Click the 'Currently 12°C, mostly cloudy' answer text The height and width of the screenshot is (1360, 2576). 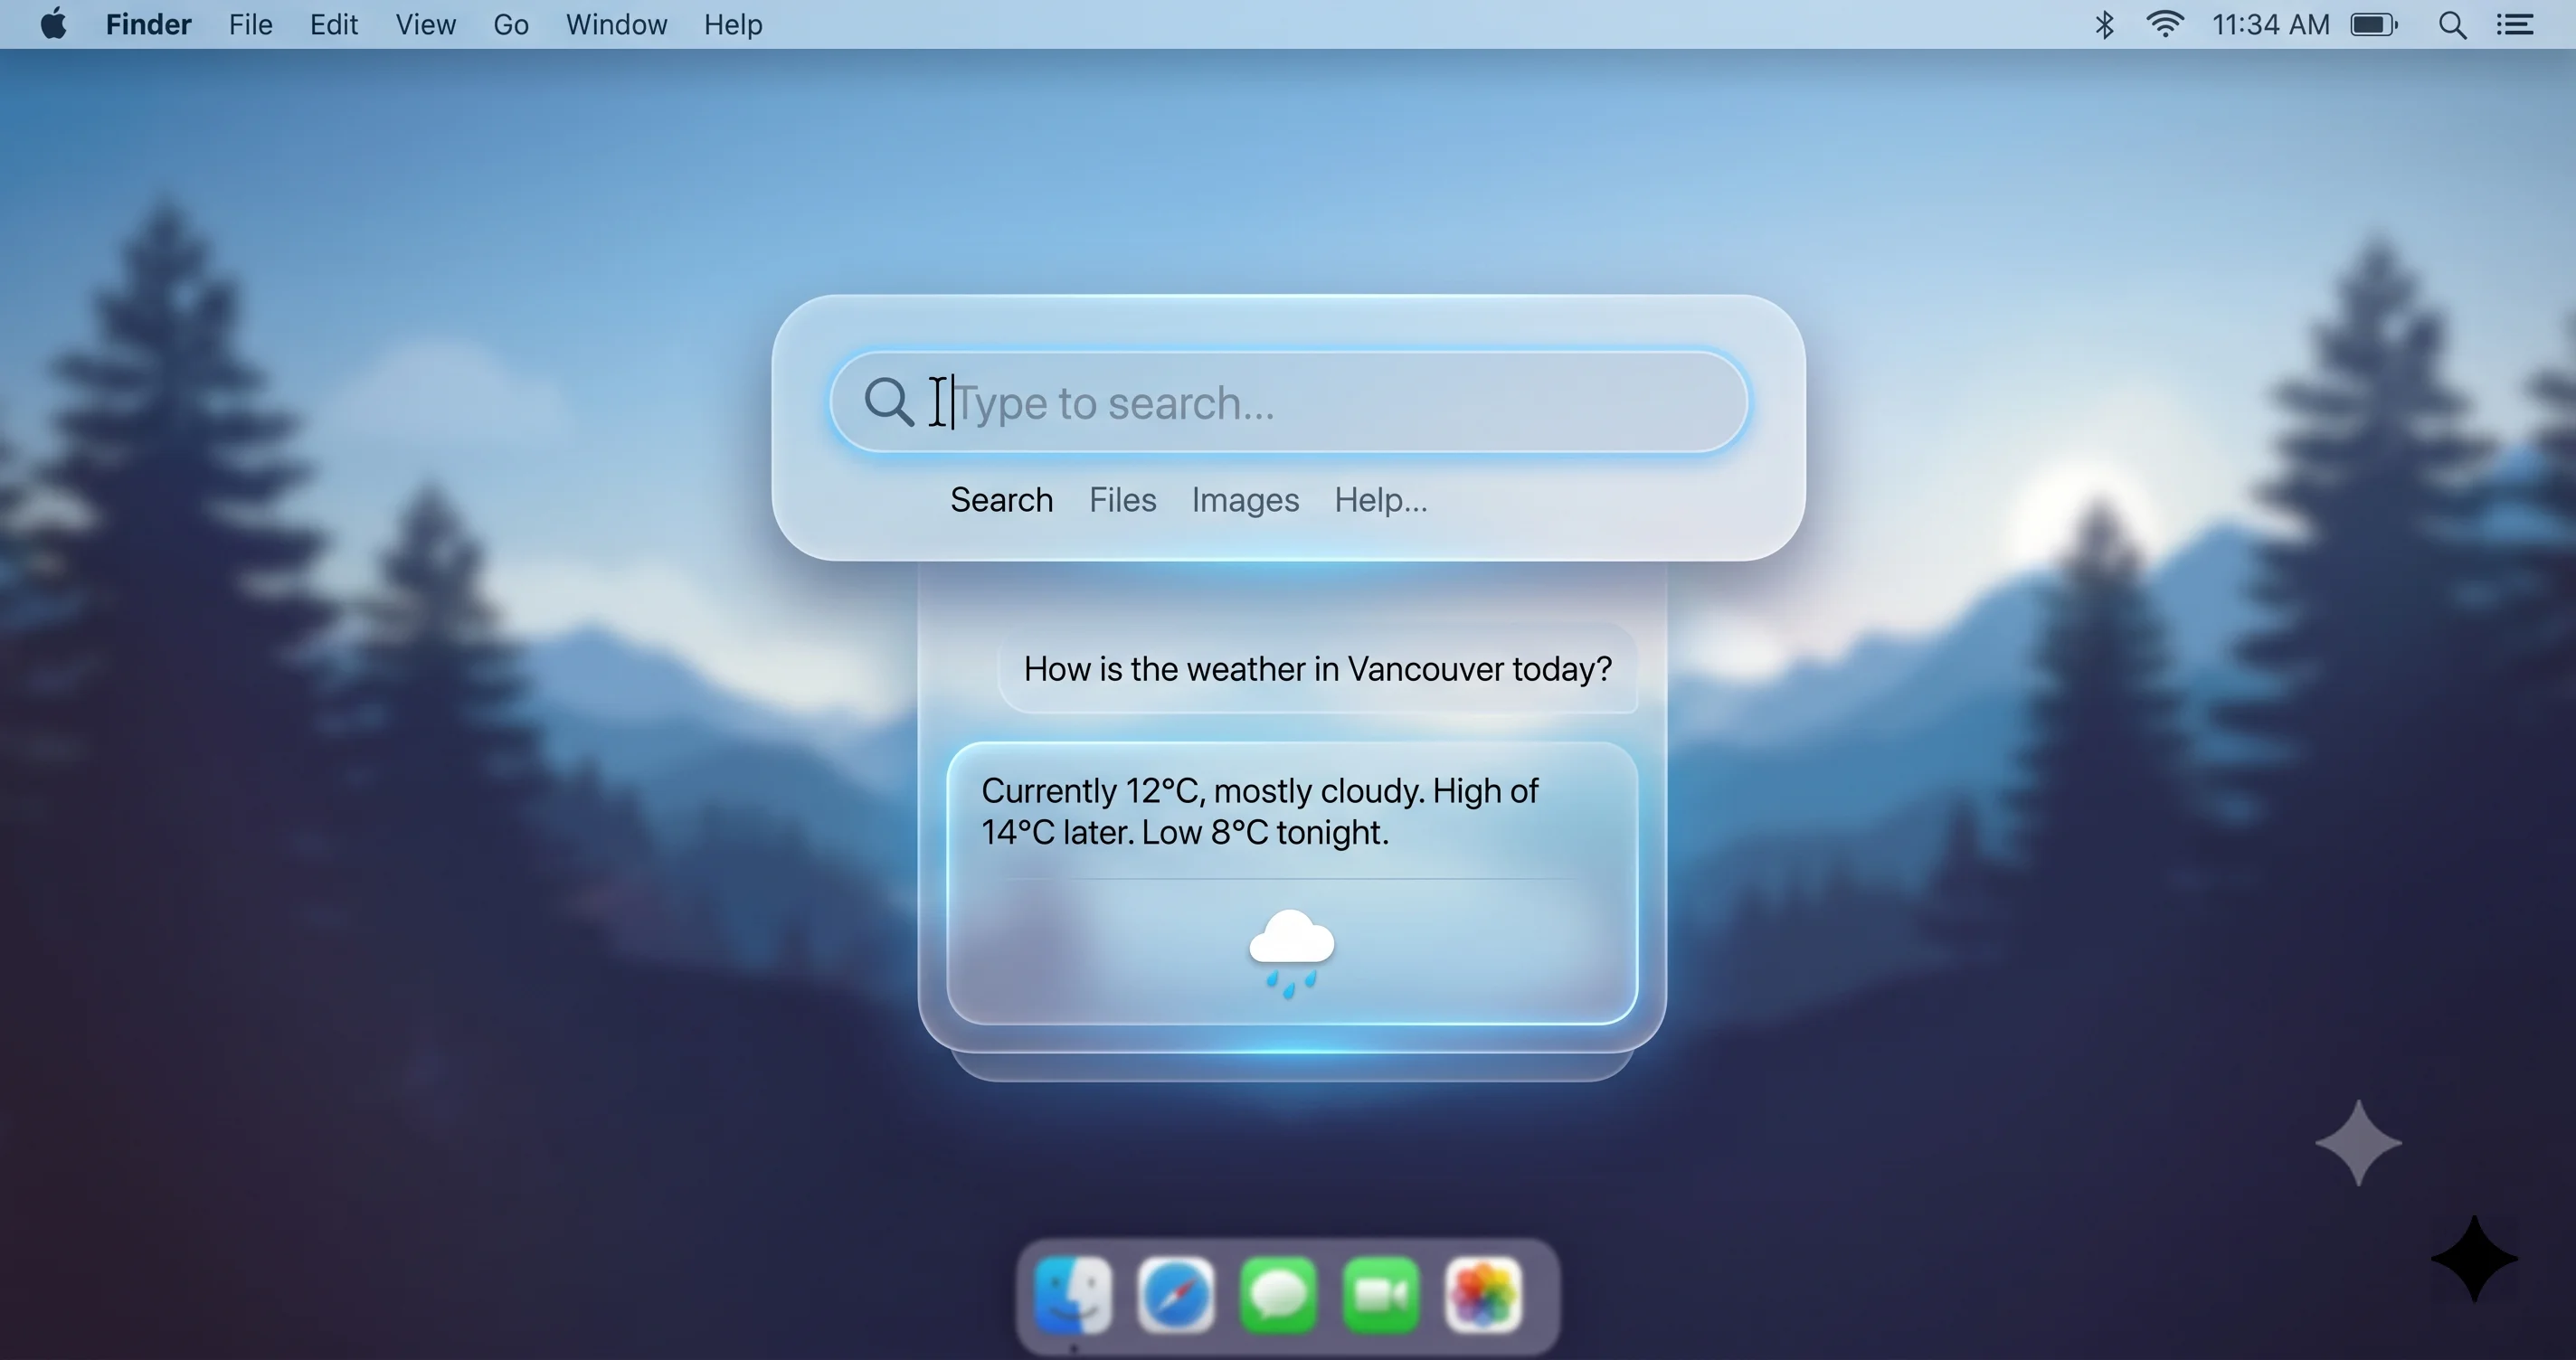1259,811
